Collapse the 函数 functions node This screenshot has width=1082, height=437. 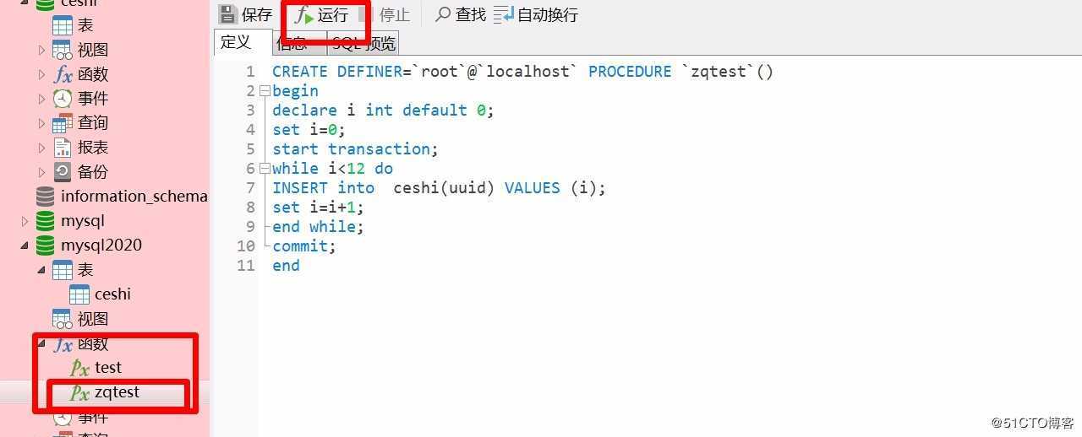tap(41, 343)
